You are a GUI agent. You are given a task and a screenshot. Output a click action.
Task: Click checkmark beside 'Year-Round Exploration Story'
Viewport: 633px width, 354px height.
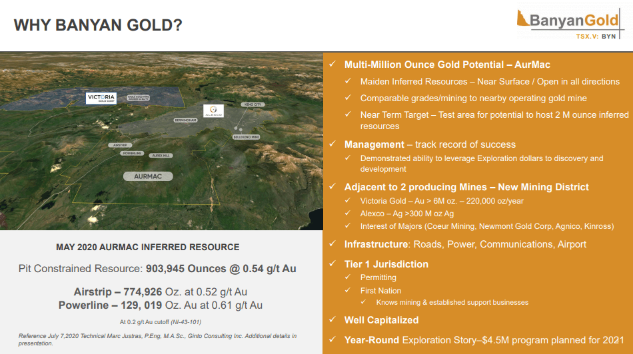click(332, 339)
